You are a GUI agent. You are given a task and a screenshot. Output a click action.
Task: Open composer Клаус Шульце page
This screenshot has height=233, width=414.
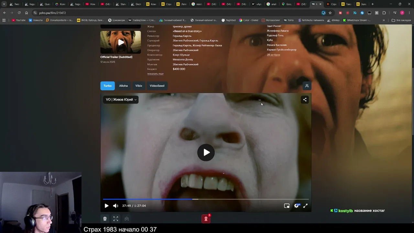[x=181, y=55]
